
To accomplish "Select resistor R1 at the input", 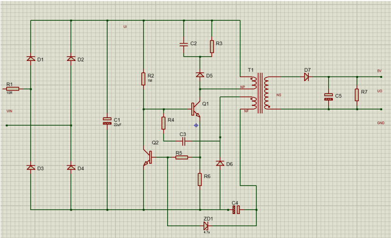I will [x=13, y=88].
